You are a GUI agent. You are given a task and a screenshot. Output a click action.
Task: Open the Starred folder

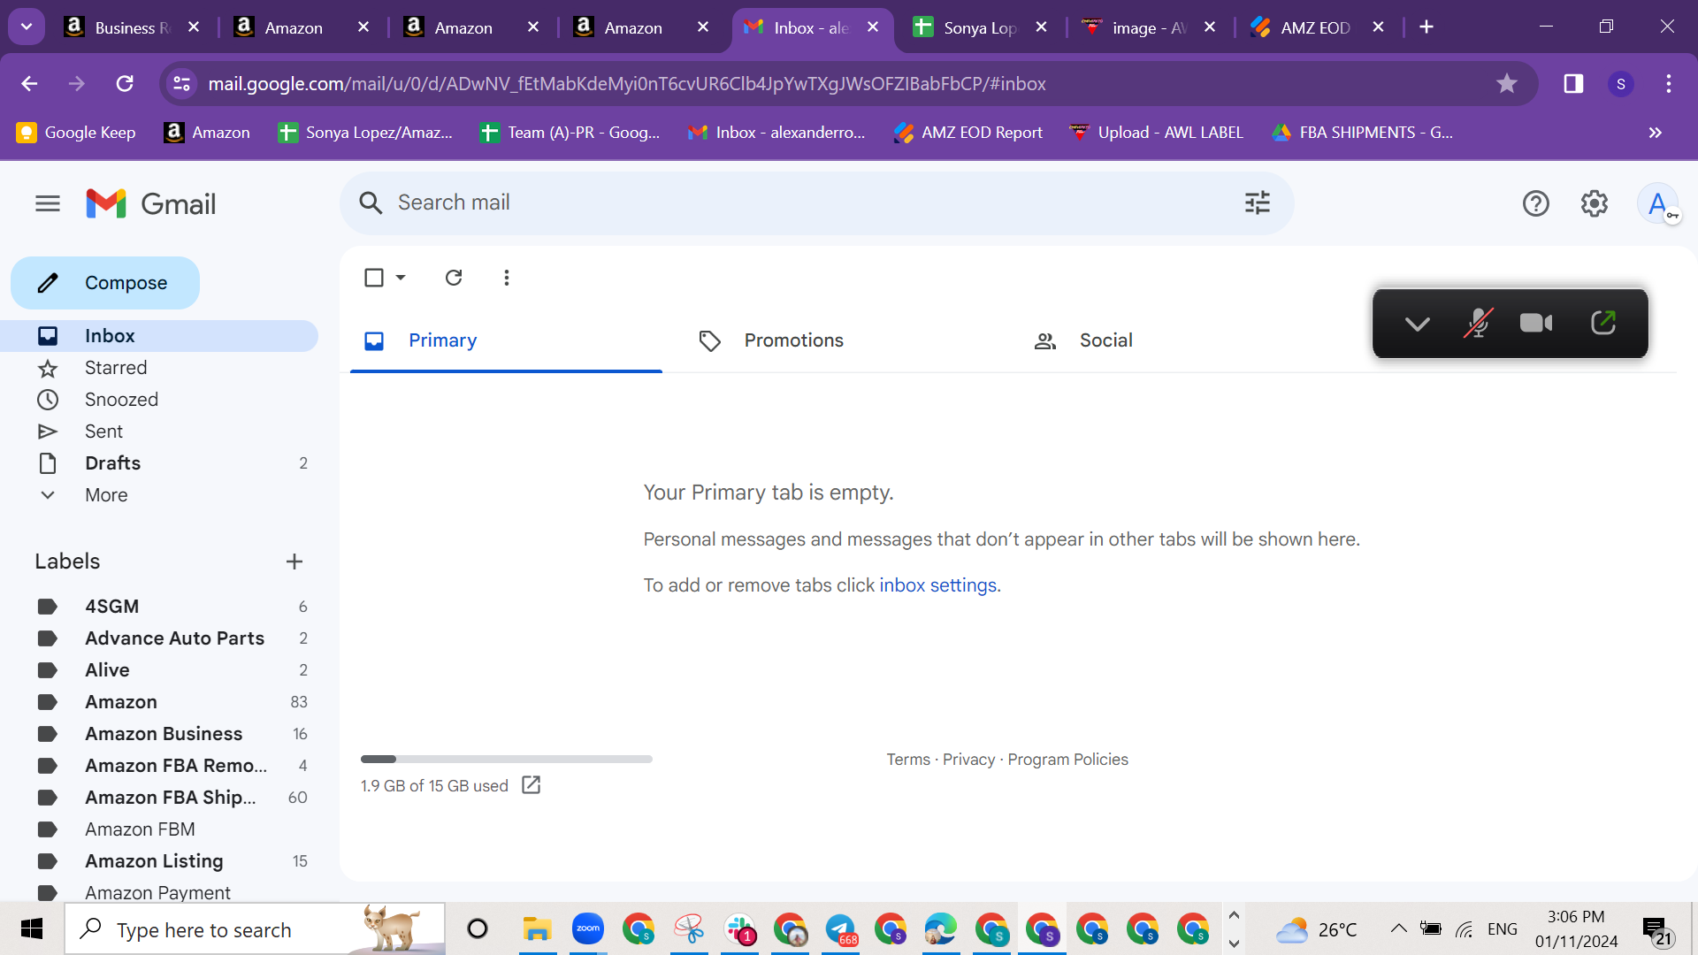click(159, 368)
